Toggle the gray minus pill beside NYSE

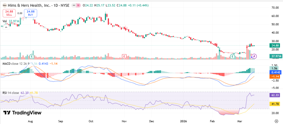(x=73, y=5)
